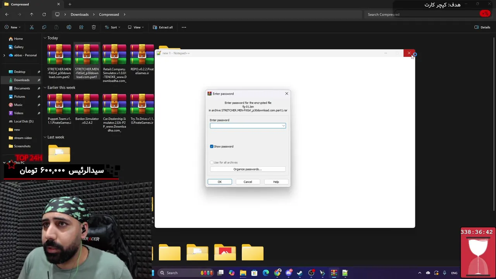Select REPO.v0.2.2 PirateGames archive

point(142,60)
